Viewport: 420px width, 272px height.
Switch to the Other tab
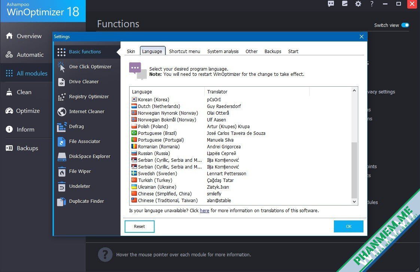click(x=252, y=51)
